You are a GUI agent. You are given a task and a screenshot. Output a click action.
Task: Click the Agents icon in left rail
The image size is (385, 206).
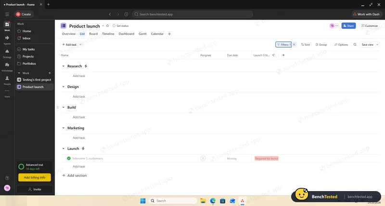(7, 38)
